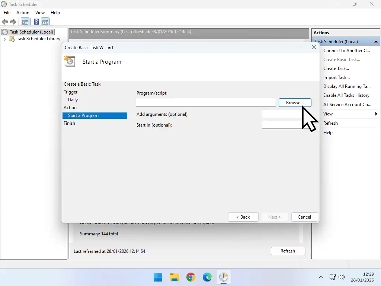381x286 pixels.
Task: Click the Task Scheduler icon on the taskbar
Action: 224,277
